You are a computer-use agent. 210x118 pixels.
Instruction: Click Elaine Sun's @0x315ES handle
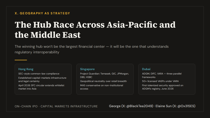coord(186,106)
